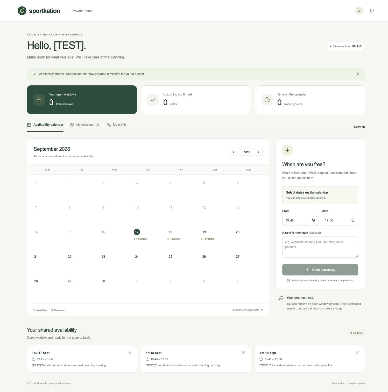Jump to Today in calendar

(246, 152)
